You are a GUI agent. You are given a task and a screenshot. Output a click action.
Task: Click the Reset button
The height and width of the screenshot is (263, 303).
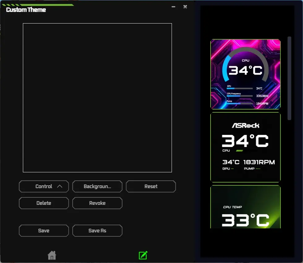coord(151,186)
